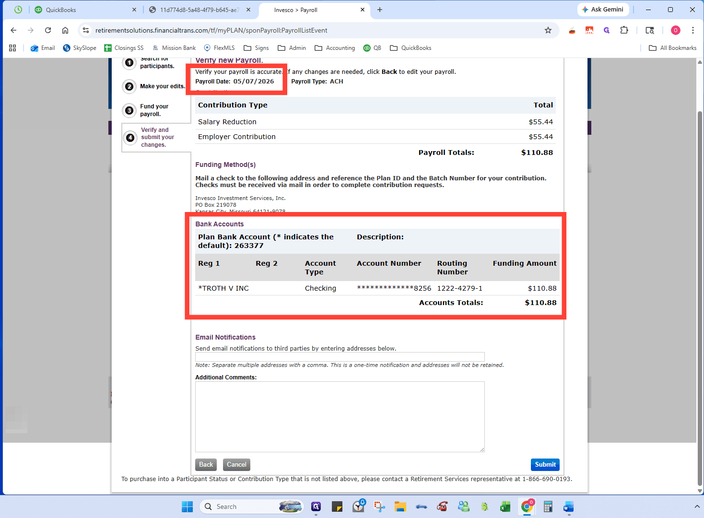Open the Chrome apps grid icon
The height and width of the screenshot is (518, 704).
12,48
